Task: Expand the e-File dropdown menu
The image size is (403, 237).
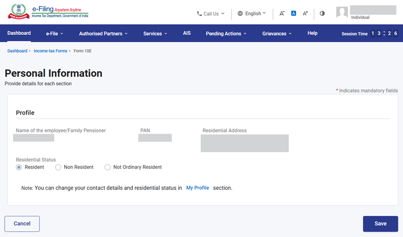Action: click(x=54, y=34)
